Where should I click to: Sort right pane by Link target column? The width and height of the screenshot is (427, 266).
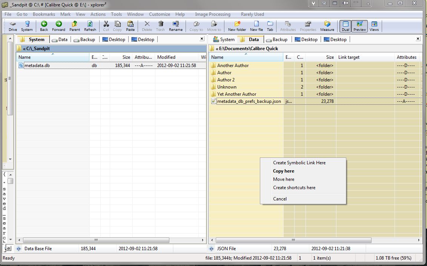coord(365,57)
